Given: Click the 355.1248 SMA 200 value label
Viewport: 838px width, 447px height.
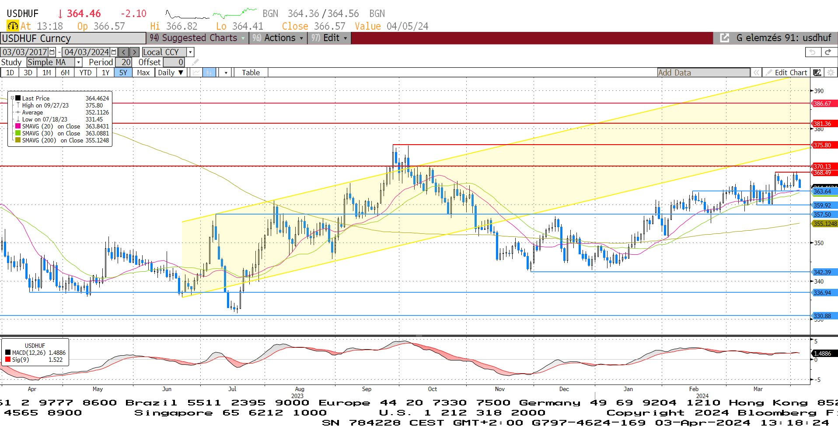Looking at the screenshot, I should (825, 224).
